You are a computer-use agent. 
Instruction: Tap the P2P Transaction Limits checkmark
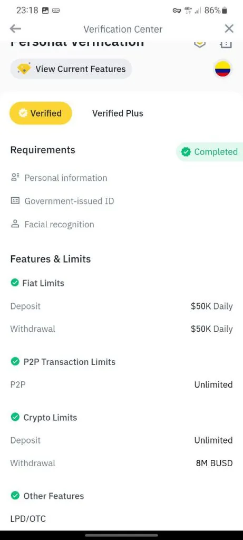(15, 361)
